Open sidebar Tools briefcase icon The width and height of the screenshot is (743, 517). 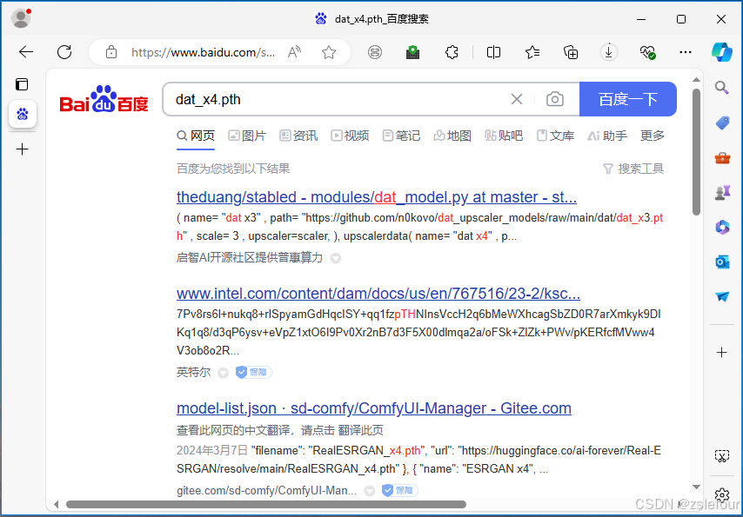pyautogui.click(x=722, y=157)
